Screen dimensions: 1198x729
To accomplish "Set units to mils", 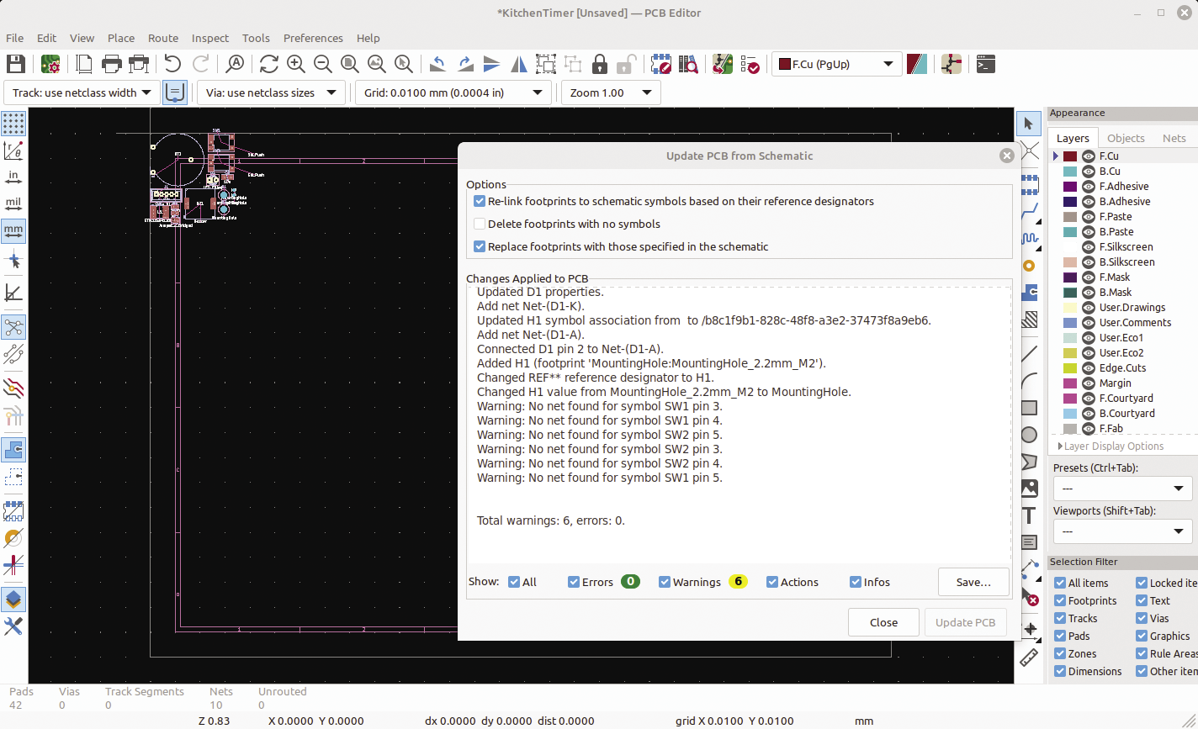I will click(13, 204).
